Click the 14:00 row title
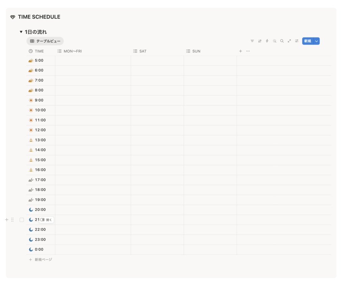Image resolution: width=346 pixels, height=291 pixels. [x=41, y=150]
